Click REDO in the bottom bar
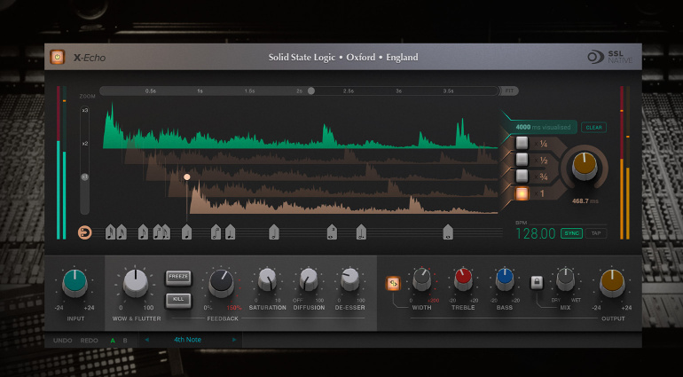 click(x=89, y=341)
